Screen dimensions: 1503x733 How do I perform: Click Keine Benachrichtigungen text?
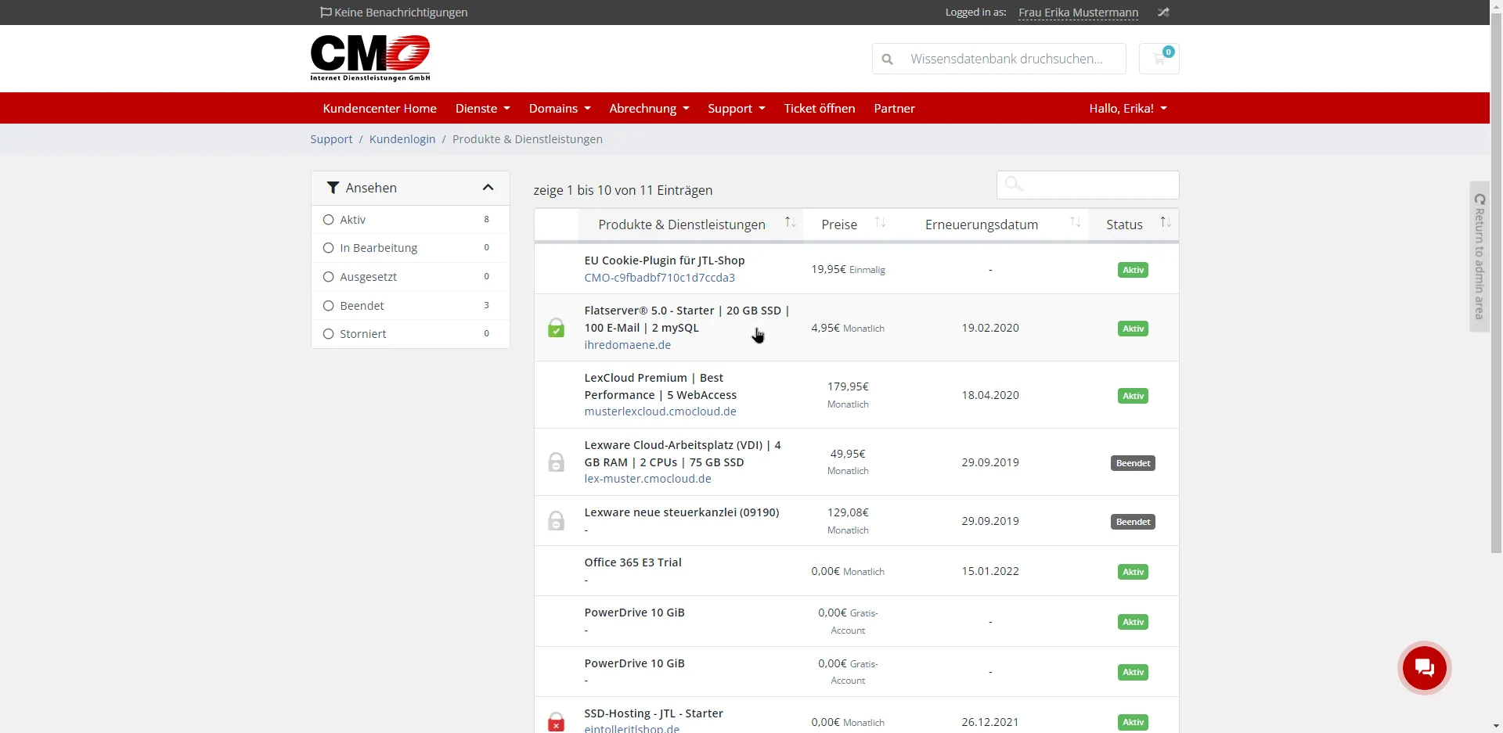pos(401,13)
